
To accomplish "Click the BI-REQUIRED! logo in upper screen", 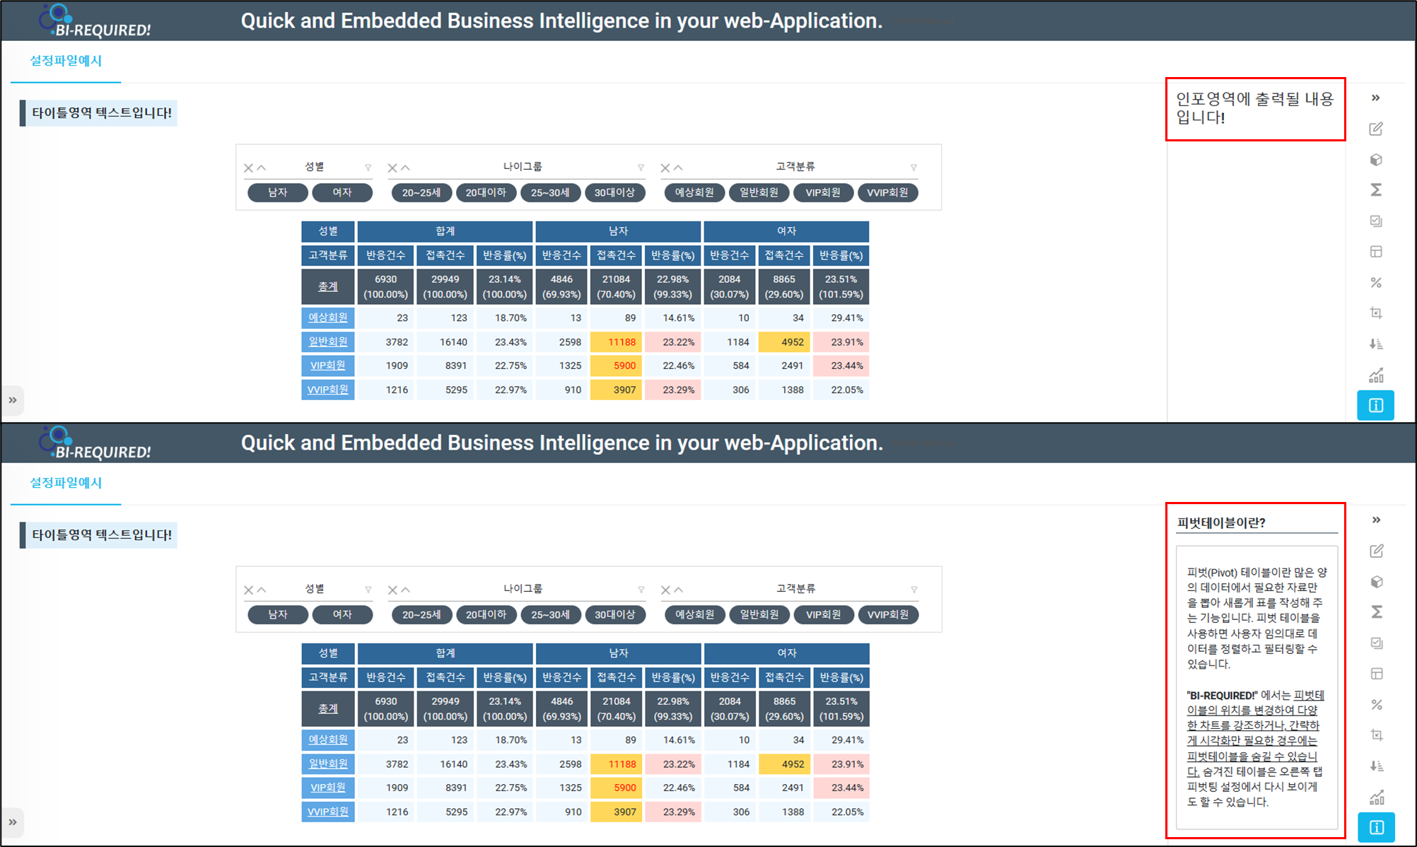I will [95, 21].
